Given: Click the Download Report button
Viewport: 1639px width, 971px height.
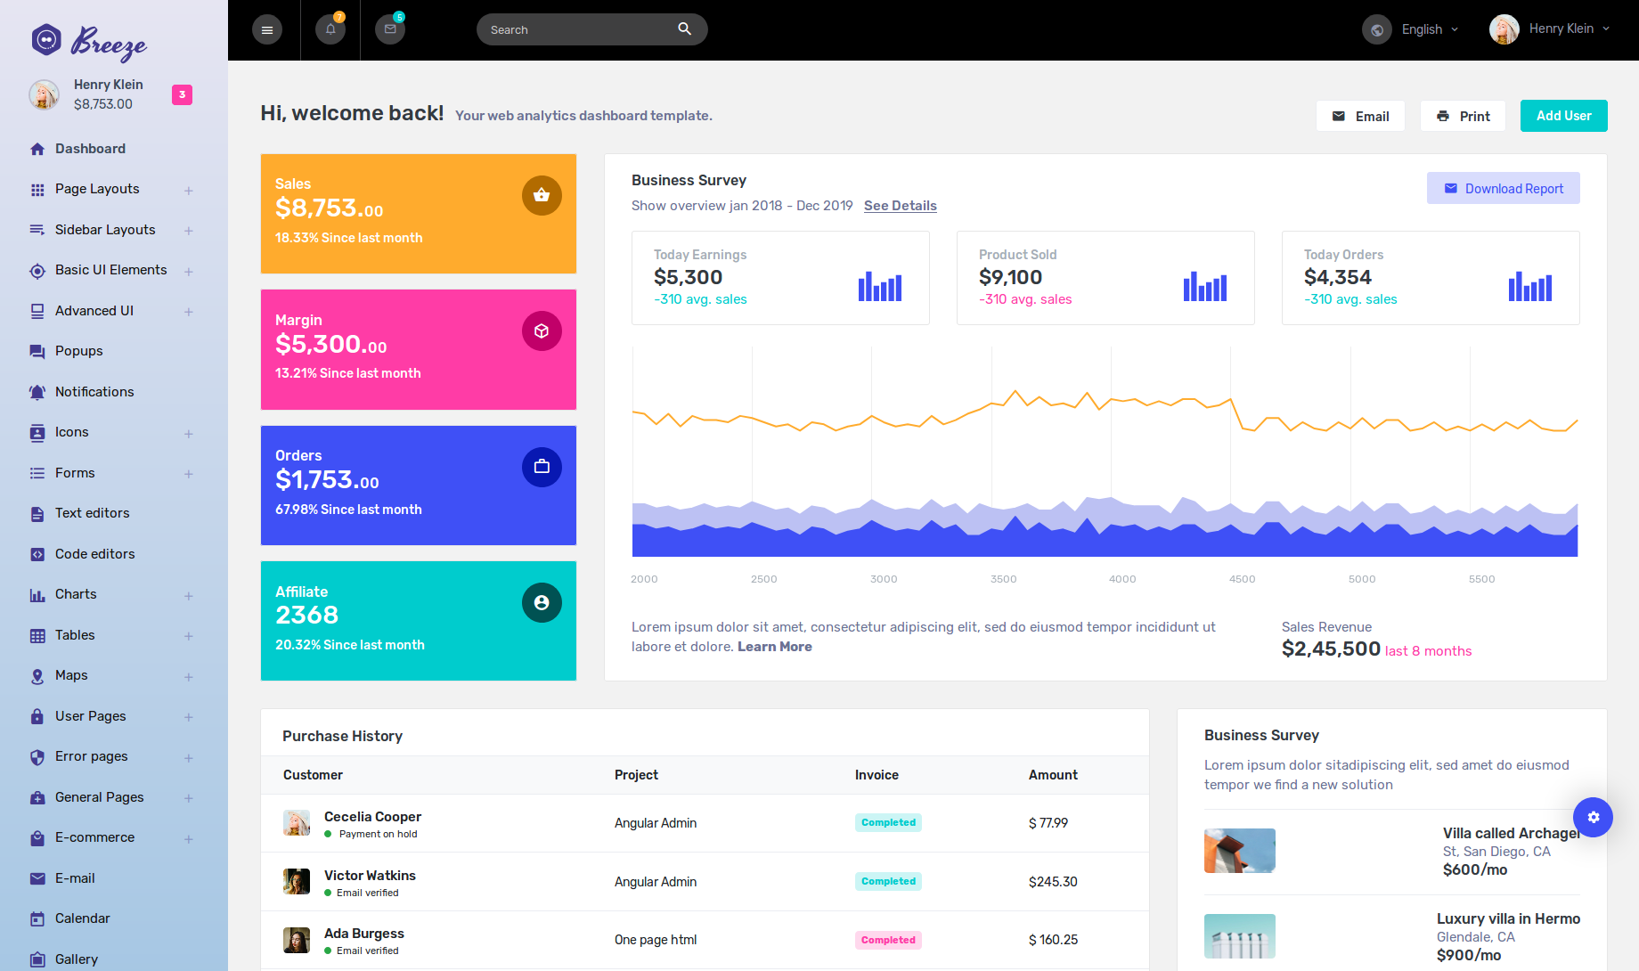Looking at the screenshot, I should click(1503, 188).
